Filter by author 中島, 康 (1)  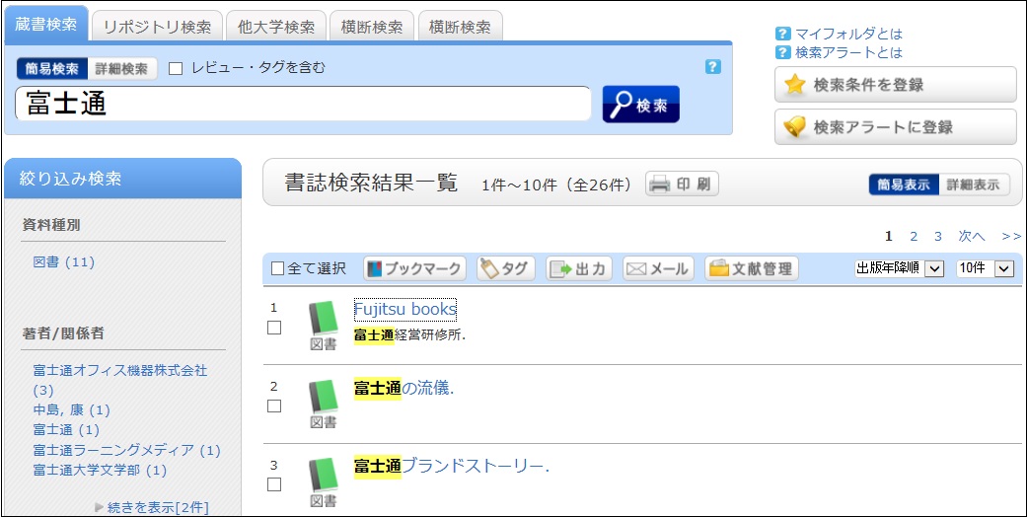click(x=71, y=410)
